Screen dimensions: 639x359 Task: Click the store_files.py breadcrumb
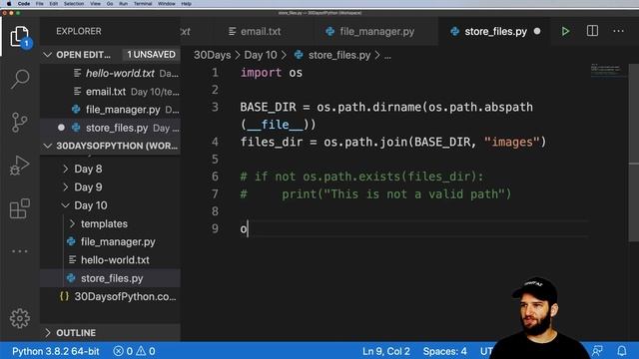339,55
